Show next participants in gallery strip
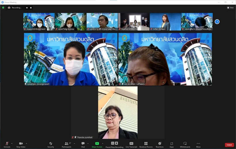 click(x=217, y=22)
